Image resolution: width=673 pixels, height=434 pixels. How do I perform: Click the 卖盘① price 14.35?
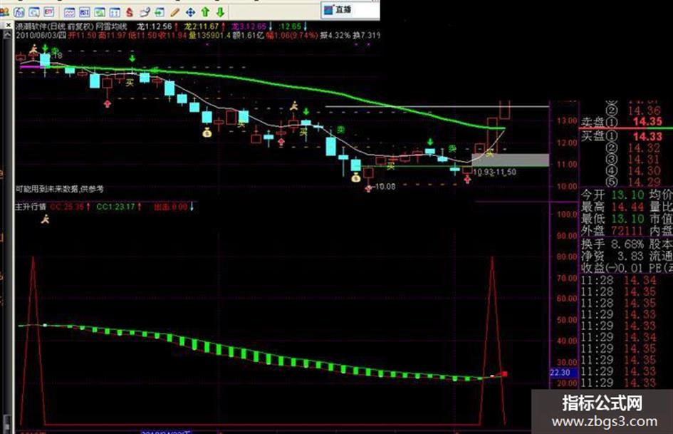(x=647, y=122)
